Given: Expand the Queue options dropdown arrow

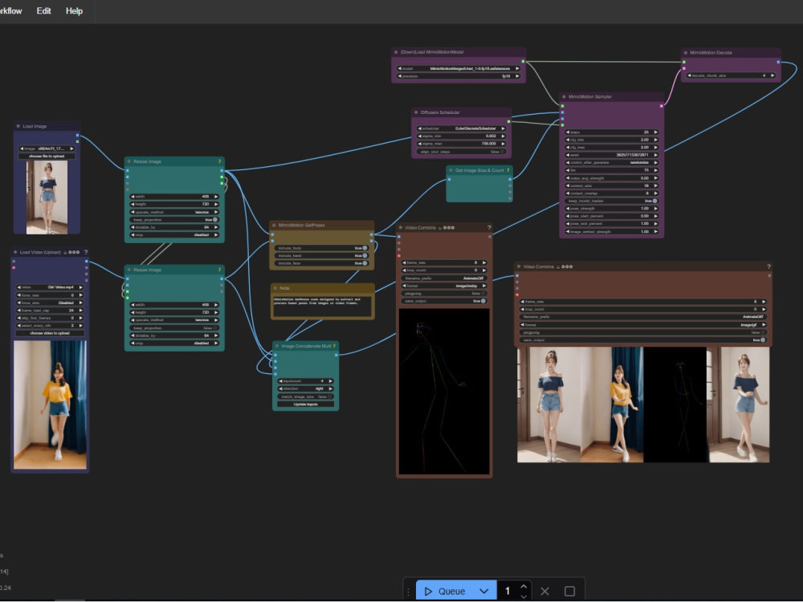Looking at the screenshot, I should (x=484, y=592).
